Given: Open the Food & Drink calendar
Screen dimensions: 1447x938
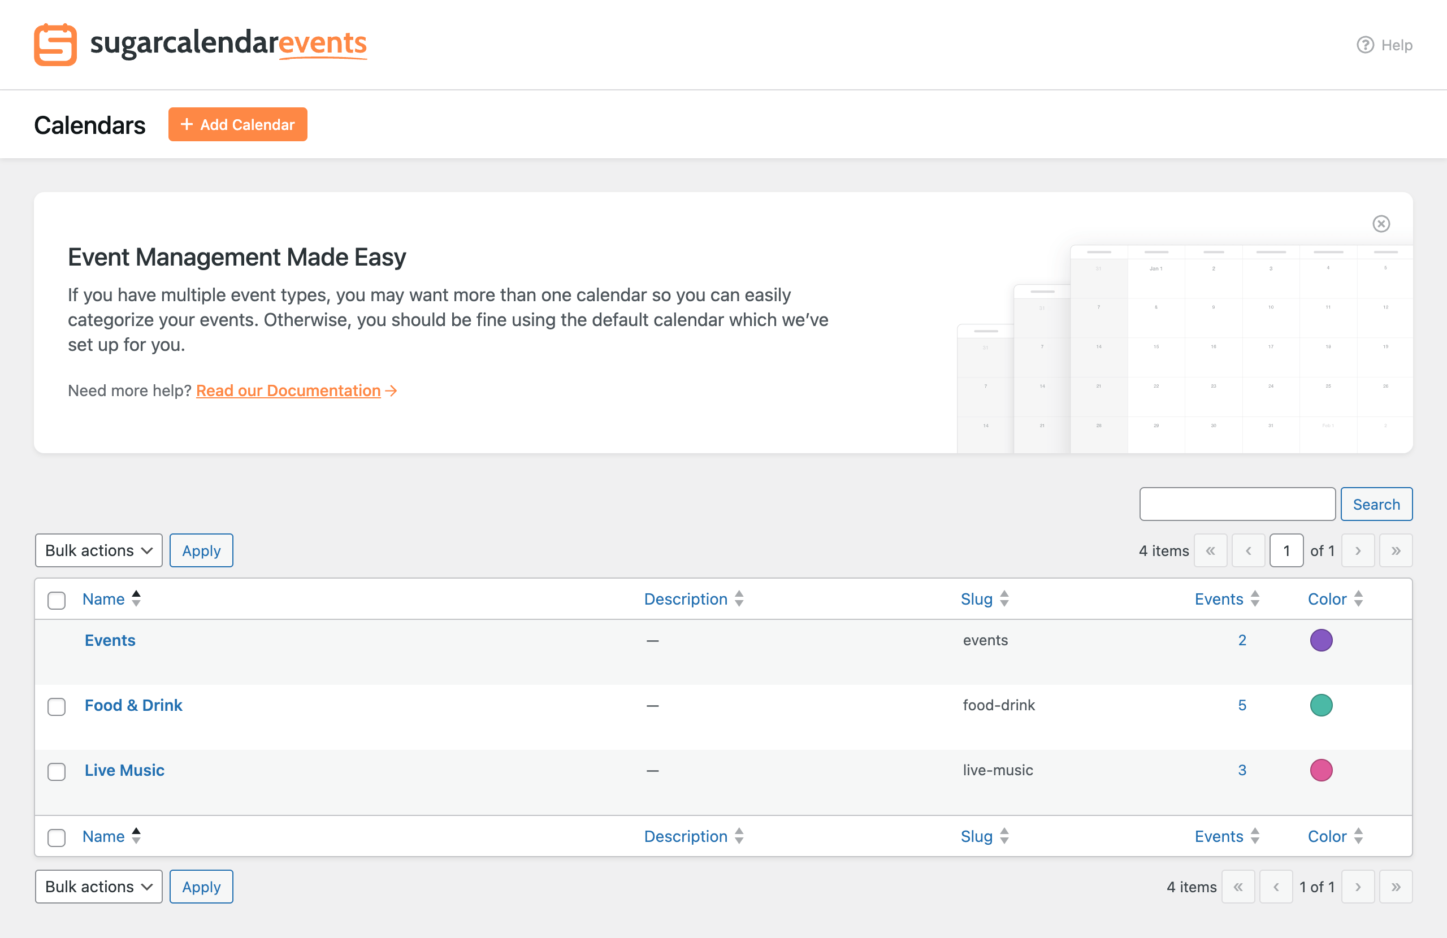Looking at the screenshot, I should coord(133,705).
